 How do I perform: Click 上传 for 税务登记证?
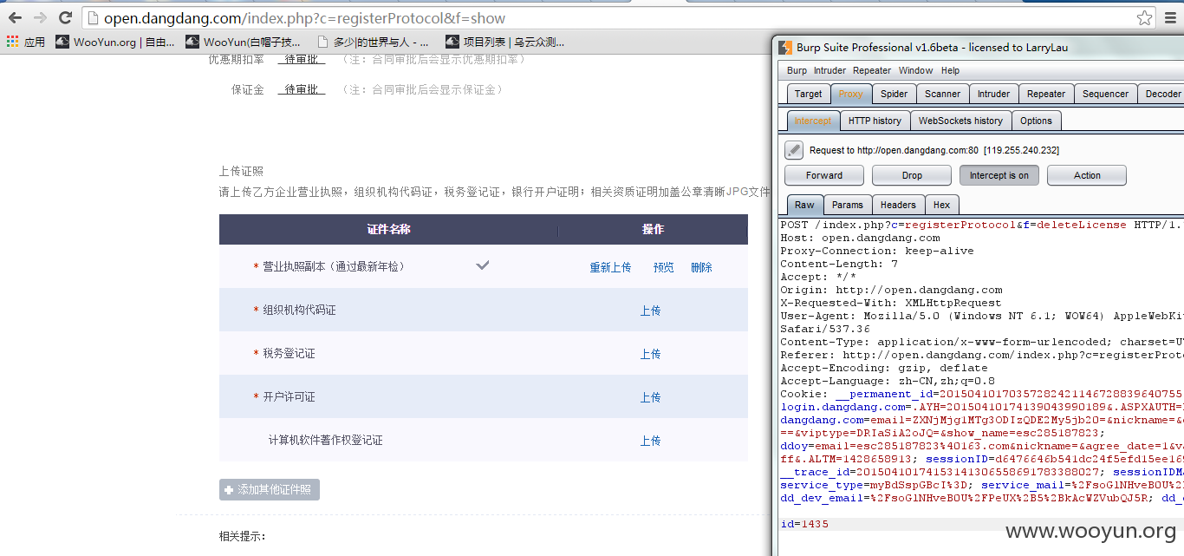[650, 354]
